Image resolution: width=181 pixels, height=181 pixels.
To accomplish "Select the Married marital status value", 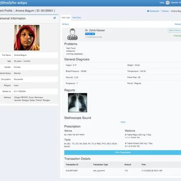I will tap(17, 73).
